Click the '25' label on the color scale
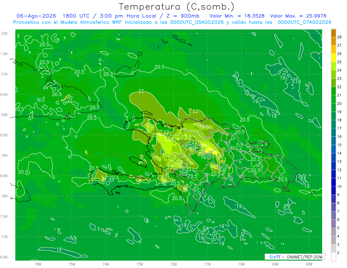The height and width of the screenshot is (268, 347). point(339,62)
